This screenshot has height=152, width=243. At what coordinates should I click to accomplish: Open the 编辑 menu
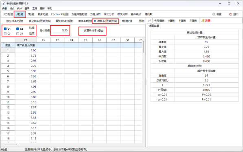point(4,9)
